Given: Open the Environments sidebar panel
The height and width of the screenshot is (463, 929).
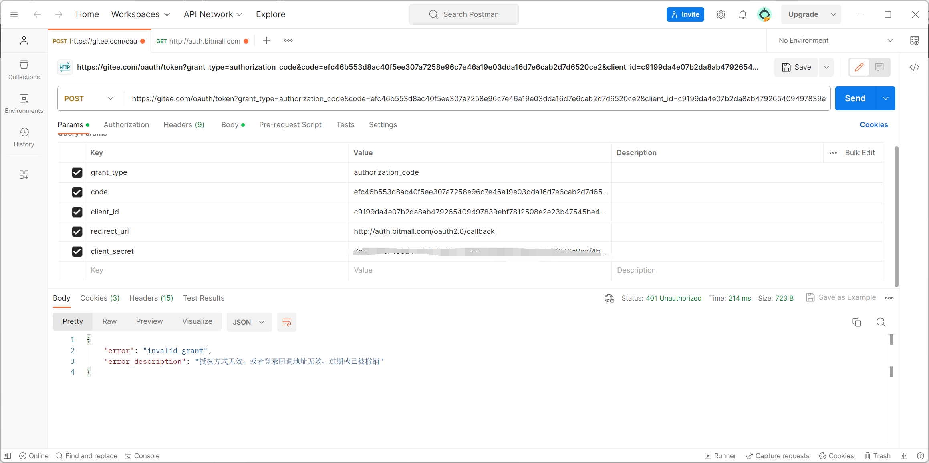Looking at the screenshot, I should [x=24, y=104].
